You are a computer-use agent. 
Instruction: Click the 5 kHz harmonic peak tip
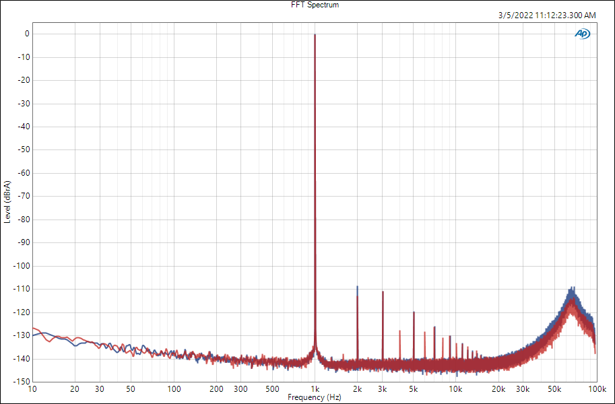click(x=414, y=312)
